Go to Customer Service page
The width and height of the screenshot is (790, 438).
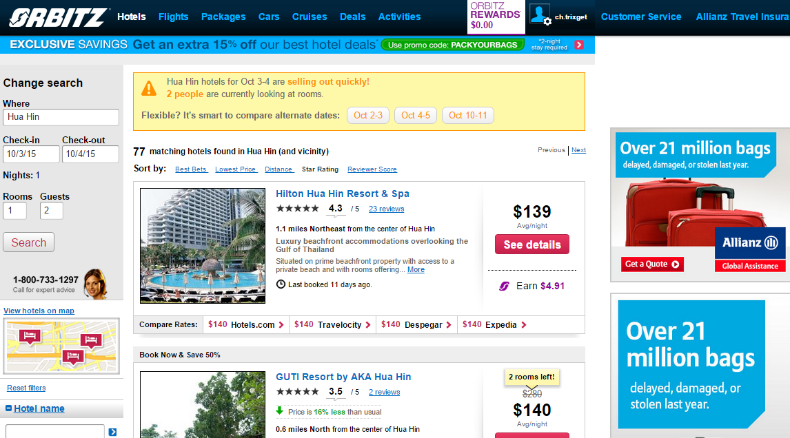point(641,17)
